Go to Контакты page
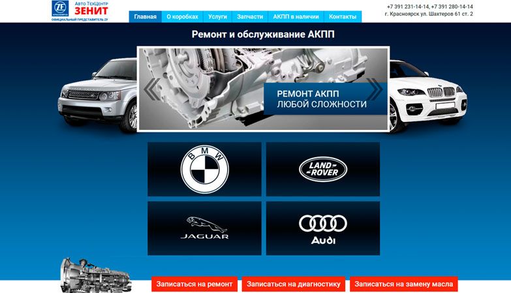Image resolution: width=511 pixels, height=293 pixels. (x=343, y=16)
